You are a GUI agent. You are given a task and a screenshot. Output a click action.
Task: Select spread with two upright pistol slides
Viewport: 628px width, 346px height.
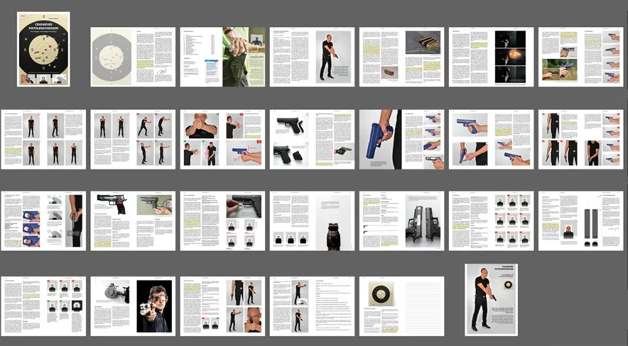coord(402,221)
